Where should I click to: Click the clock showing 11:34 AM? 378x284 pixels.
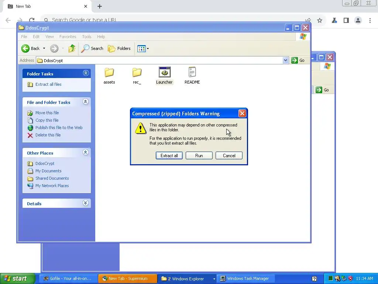[x=364, y=279]
